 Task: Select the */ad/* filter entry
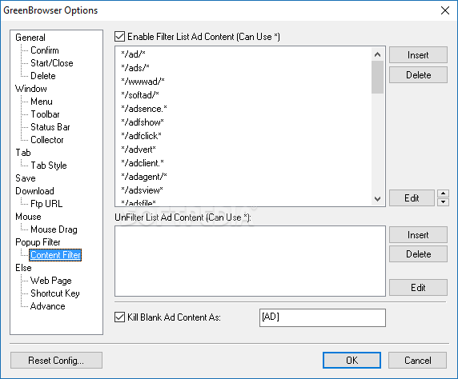pos(133,54)
